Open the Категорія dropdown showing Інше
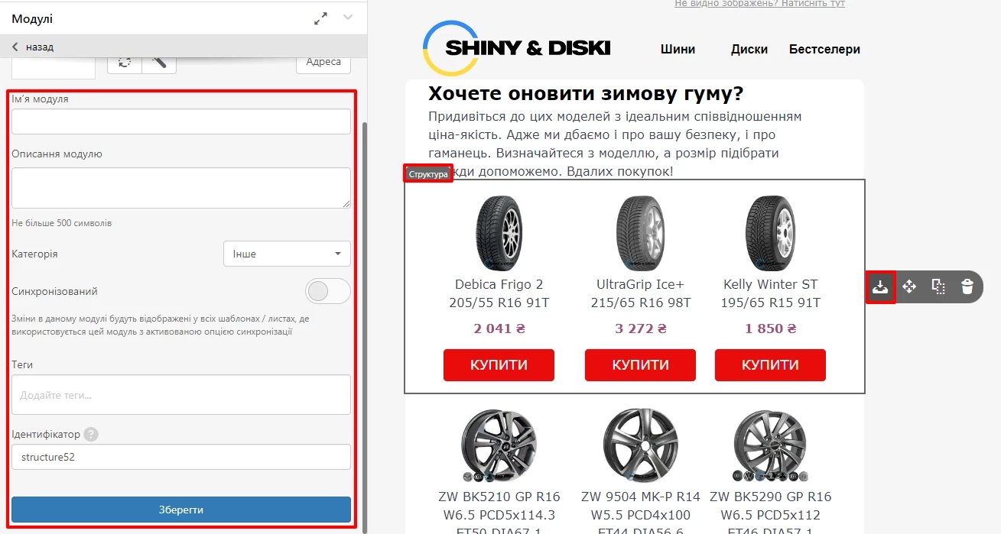Screen dimensions: 1001x534 287,254
